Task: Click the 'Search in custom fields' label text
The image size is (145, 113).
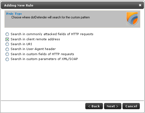Action: click(42, 54)
